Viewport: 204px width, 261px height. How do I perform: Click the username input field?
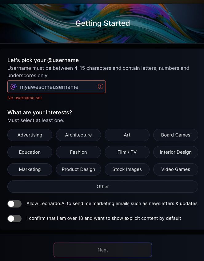click(57, 87)
